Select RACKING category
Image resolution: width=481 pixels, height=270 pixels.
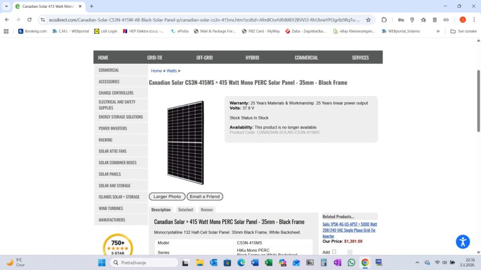(x=121, y=140)
